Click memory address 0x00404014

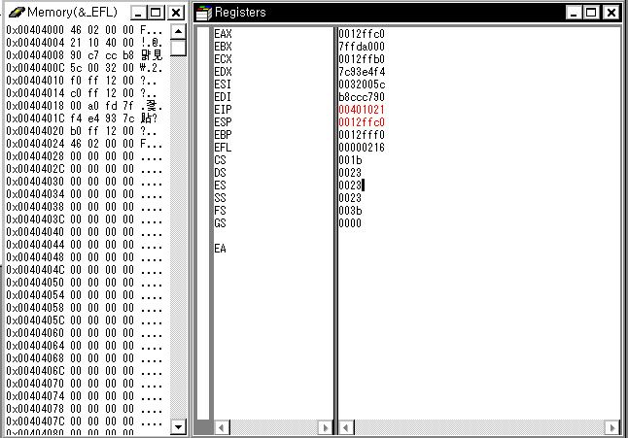point(35,93)
